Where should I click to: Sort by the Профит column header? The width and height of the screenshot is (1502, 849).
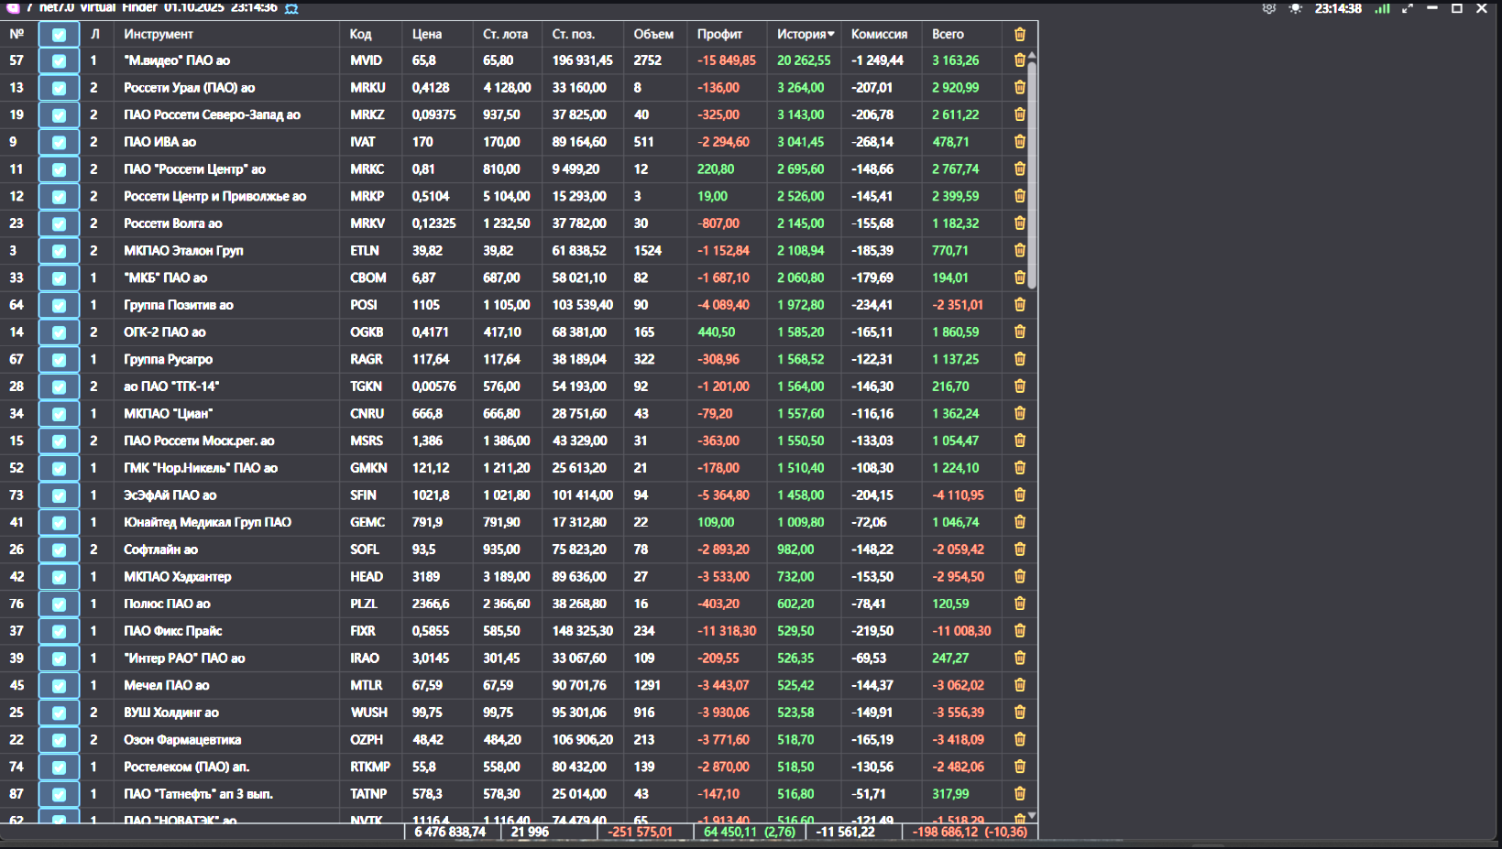[x=719, y=34]
